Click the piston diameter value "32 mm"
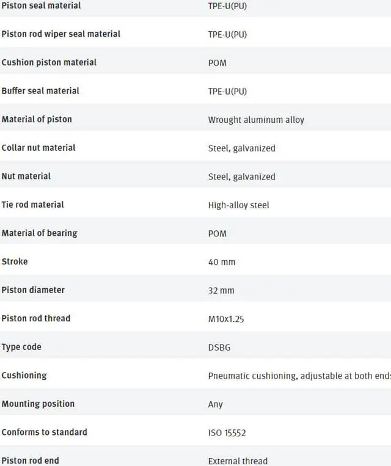The width and height of the screenshot is (391, 466). [221, 291]
